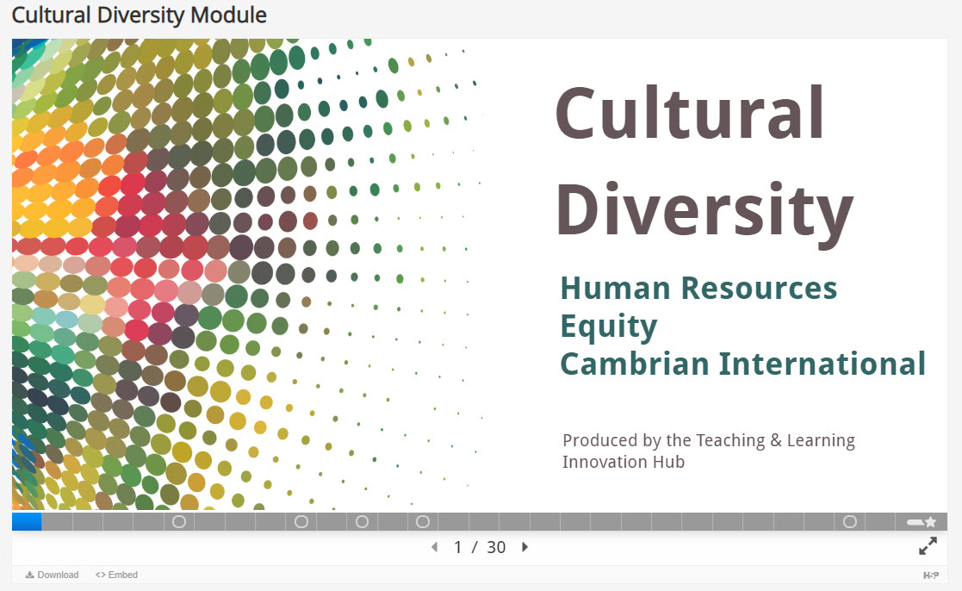
Task: Click the colorful dotted slide artwork
Action: [x=249, y=274]
